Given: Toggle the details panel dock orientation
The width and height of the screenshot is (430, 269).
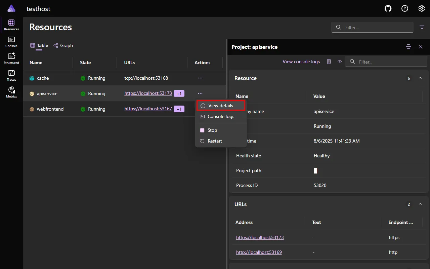Looking at the screenshot, I should (x=408, y=47).
